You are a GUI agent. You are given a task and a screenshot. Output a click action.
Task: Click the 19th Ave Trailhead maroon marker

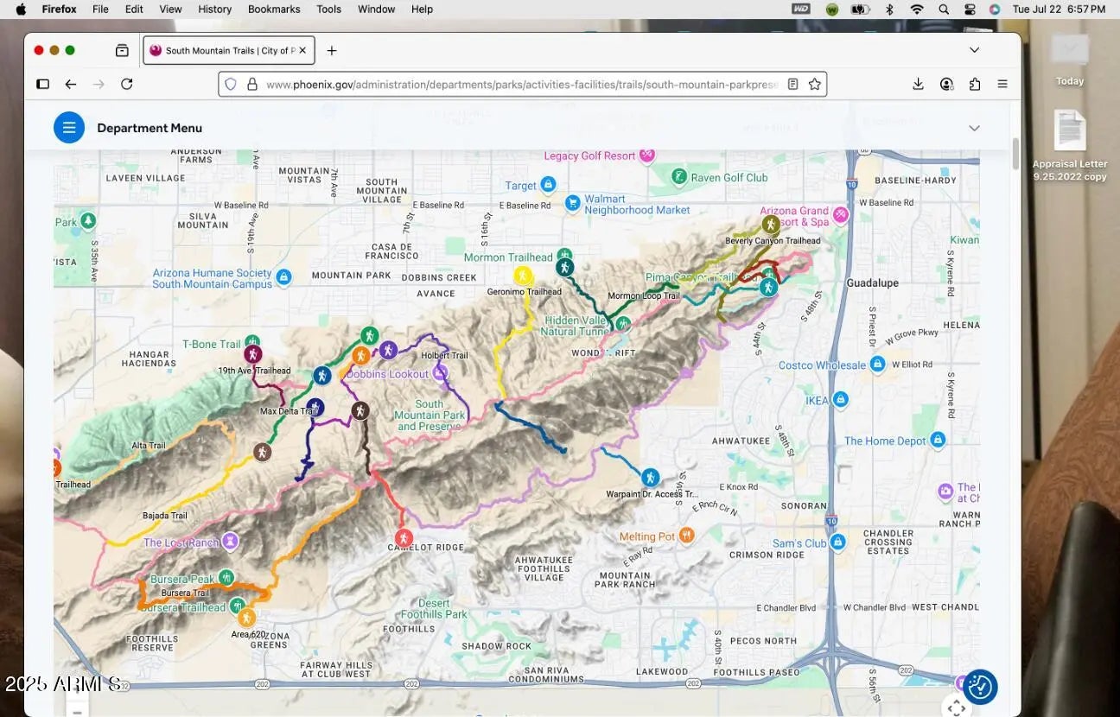[x=252, y=354]
